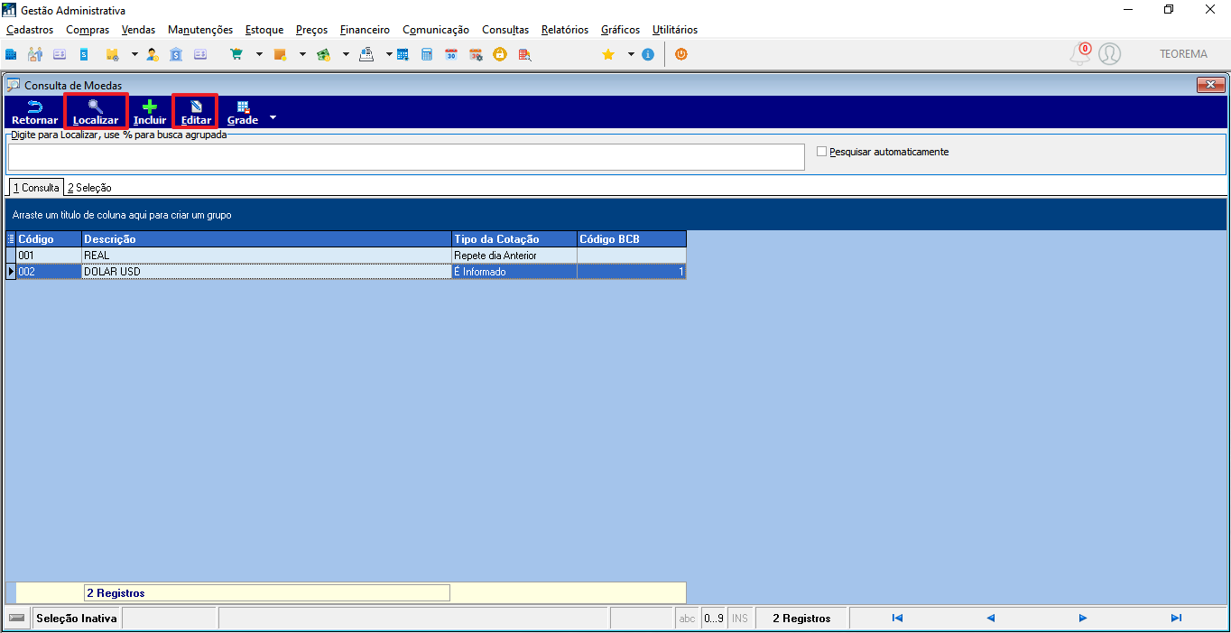1231x633 pixels.
Task: Switch to the 2 Seleção tab
Action: tap(89, 188)
